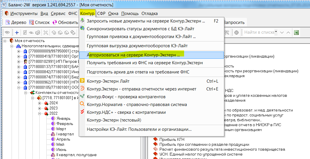
Task: Expand the ИП Петров [771800102991] node
Action: point(19,62)
